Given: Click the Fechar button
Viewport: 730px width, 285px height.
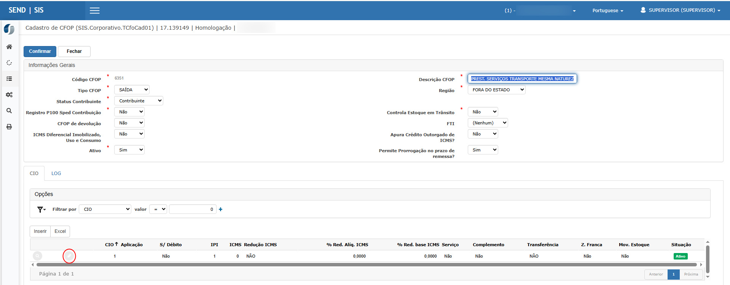Looking at the screenshot, I should tap(74, 51).
